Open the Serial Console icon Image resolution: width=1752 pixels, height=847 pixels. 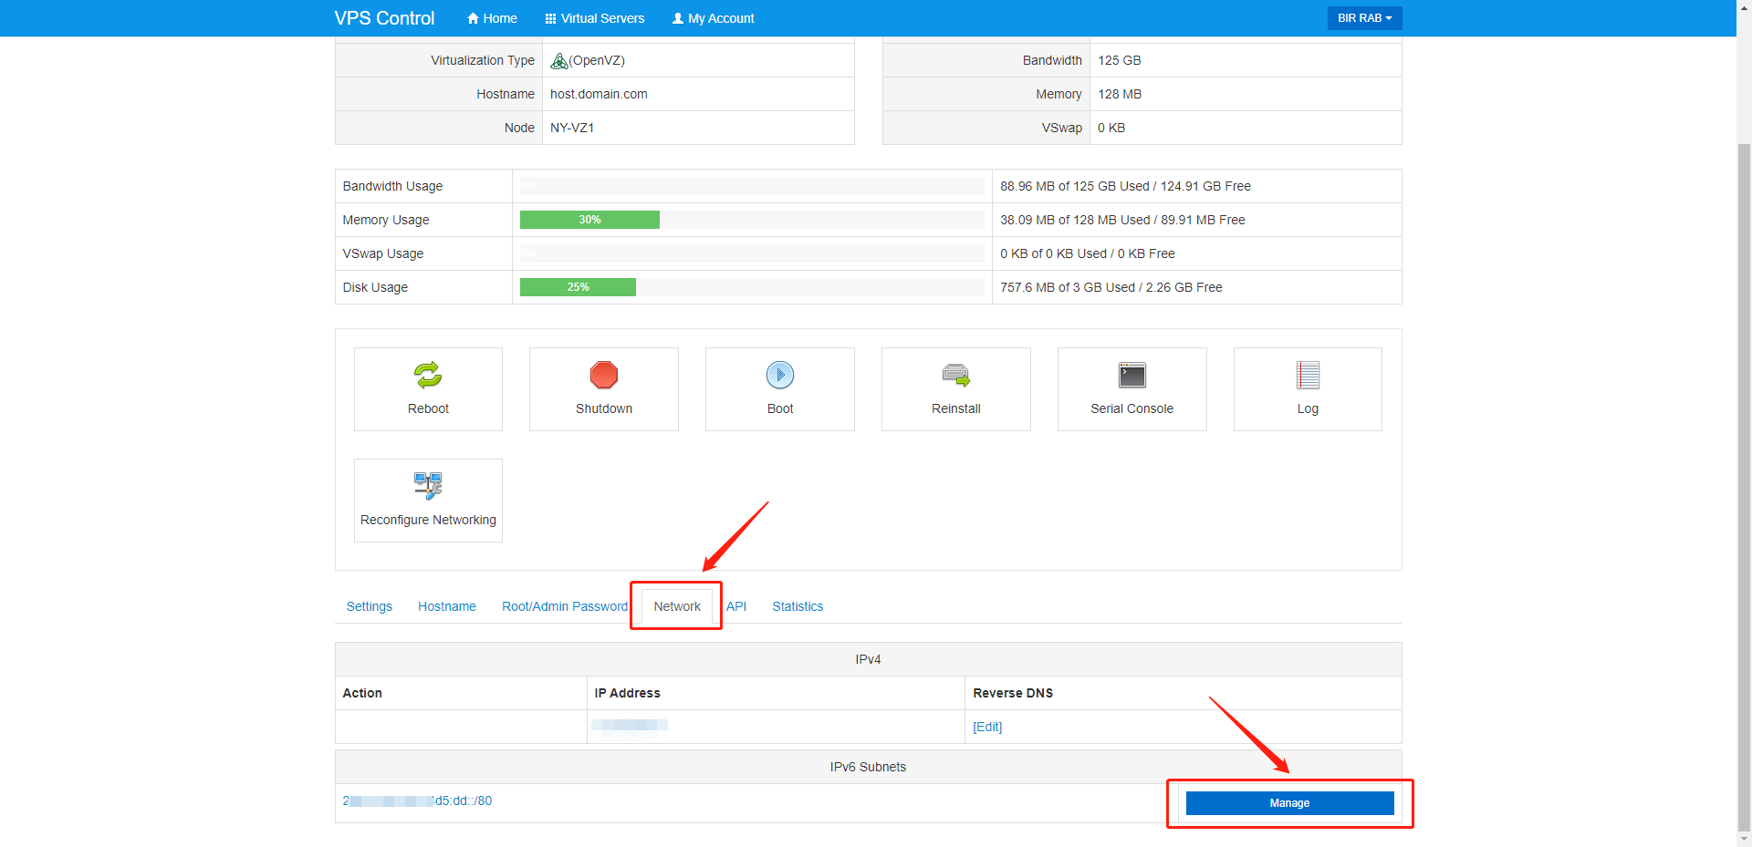tap(1132, 375)
